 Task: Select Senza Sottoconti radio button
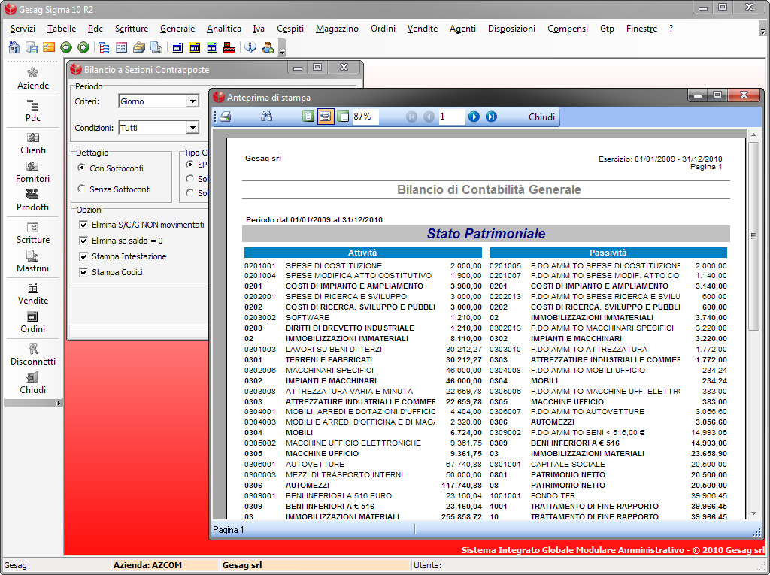(81, 189)
